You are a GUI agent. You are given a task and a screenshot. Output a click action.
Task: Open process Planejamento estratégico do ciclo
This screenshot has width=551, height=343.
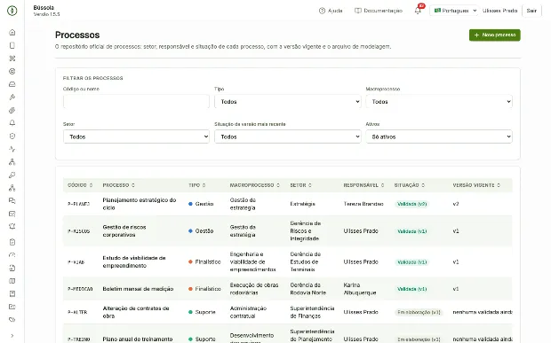(x=140, y=204)
